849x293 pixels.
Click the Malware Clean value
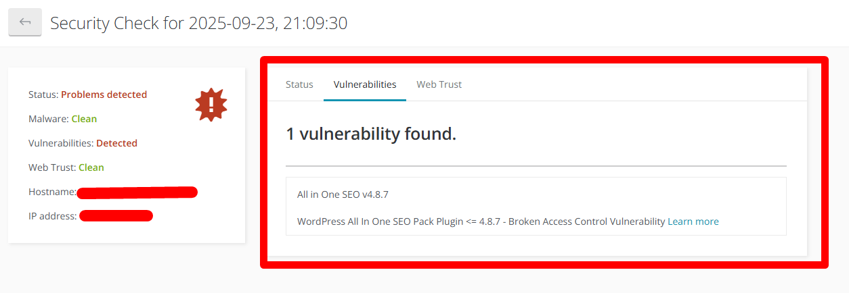(x=85, y=119)
